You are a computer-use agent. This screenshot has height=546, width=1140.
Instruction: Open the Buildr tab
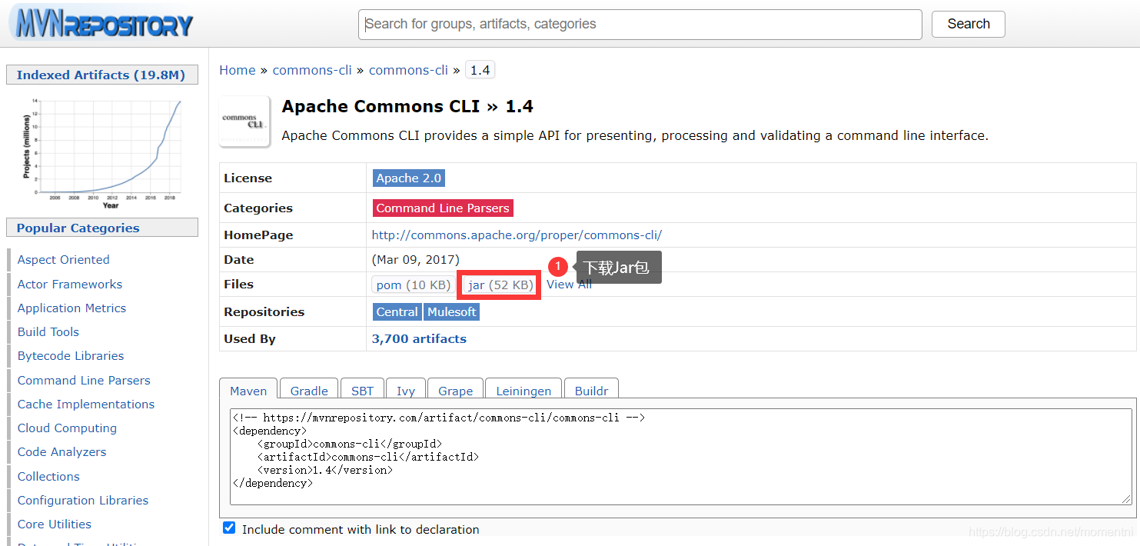591,391
